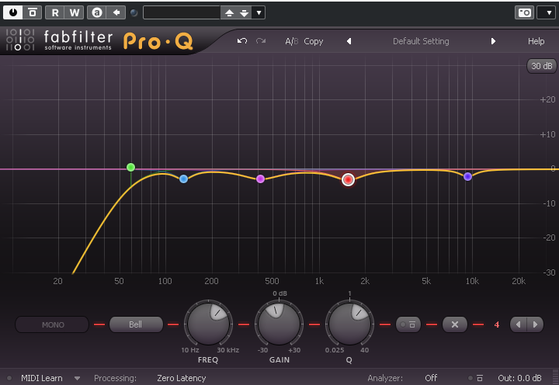This screenshot has width=559, height=385.
Task: Select the dark blue band dot near 10k
Action: 467,176
